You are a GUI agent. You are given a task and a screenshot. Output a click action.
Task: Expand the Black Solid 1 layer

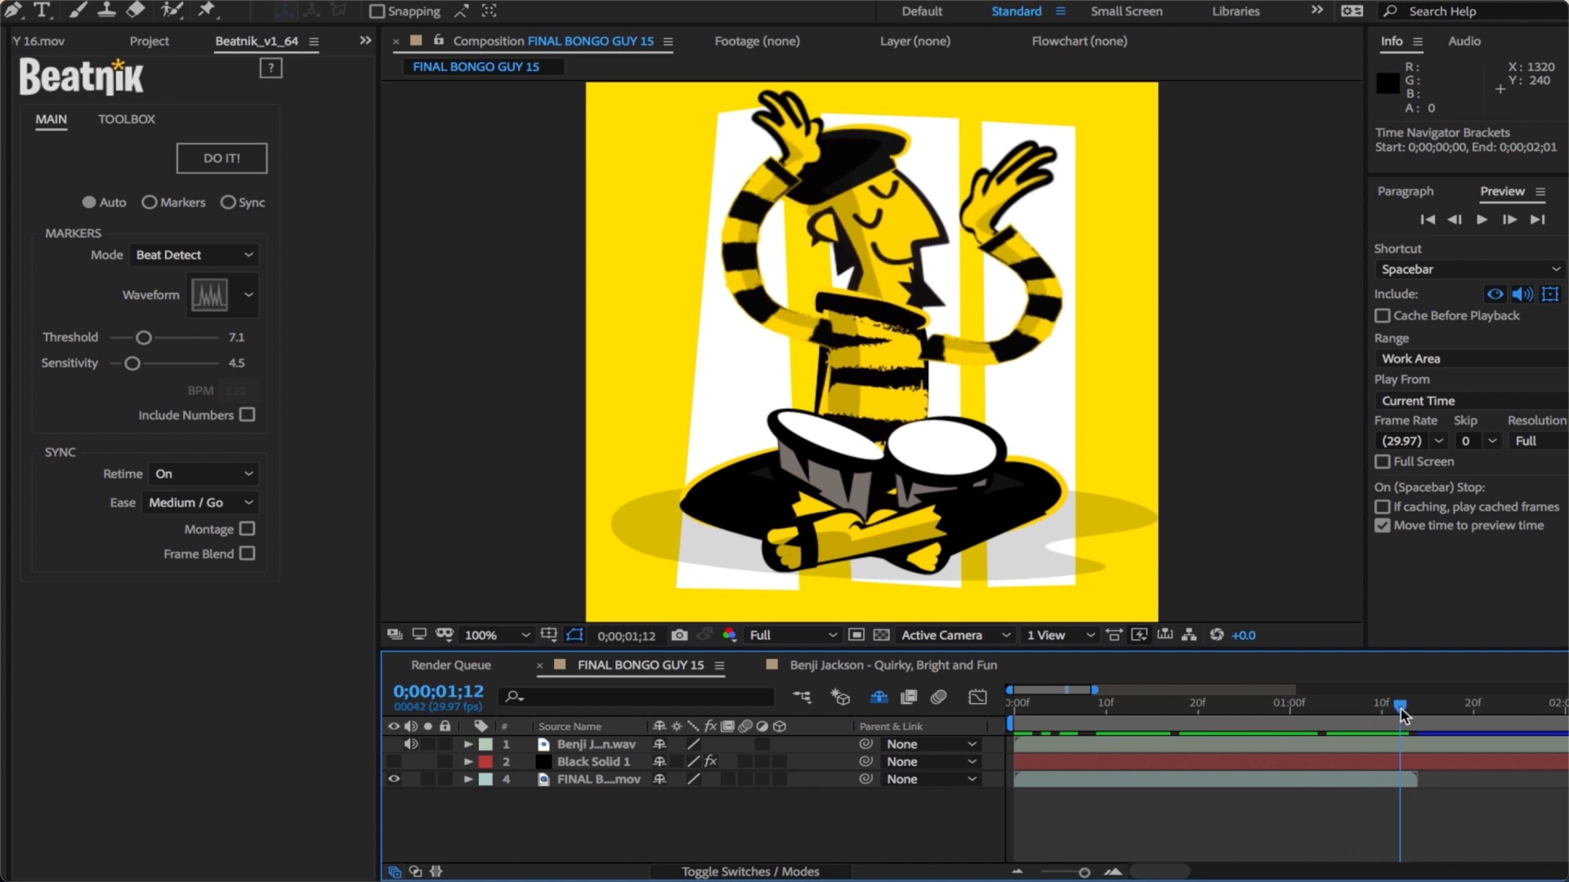[x=468, y=762]
